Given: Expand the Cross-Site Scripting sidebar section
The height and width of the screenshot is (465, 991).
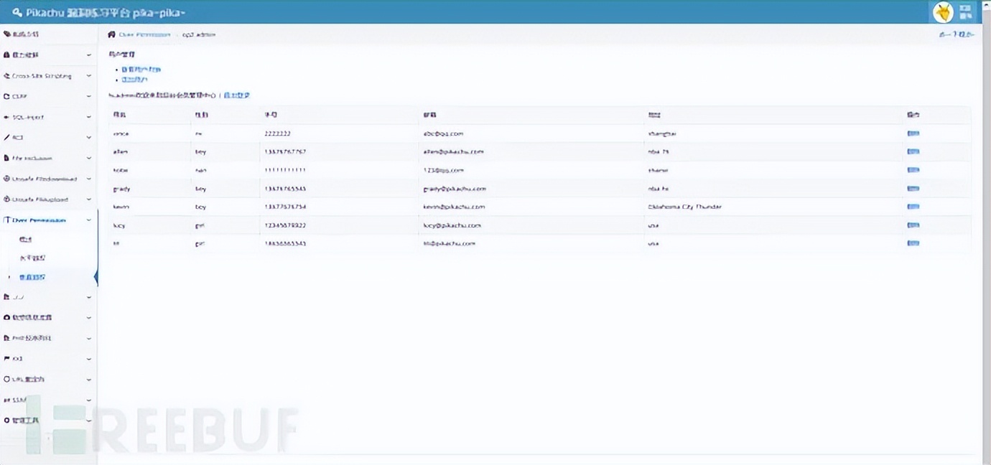Looking at the screenshot, I should click(x=47, y=76).
